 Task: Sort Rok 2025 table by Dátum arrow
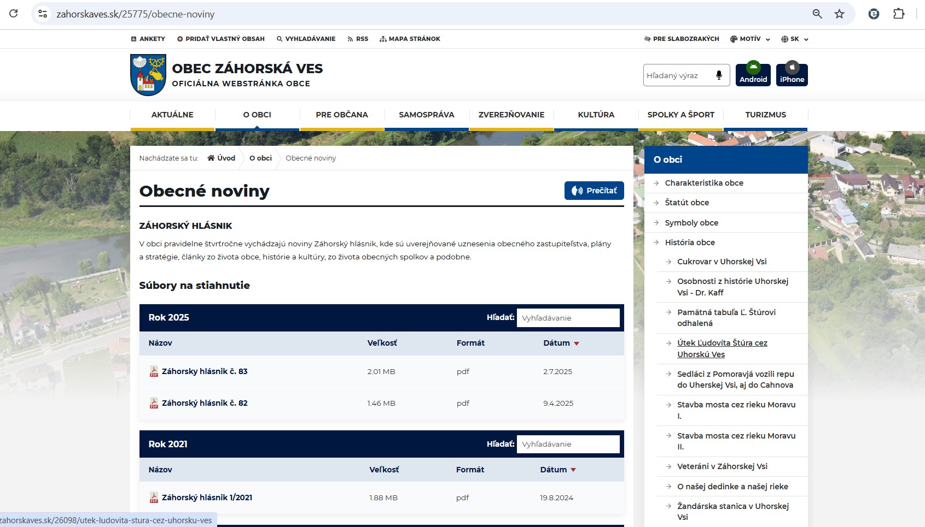(x=577, y=344)
